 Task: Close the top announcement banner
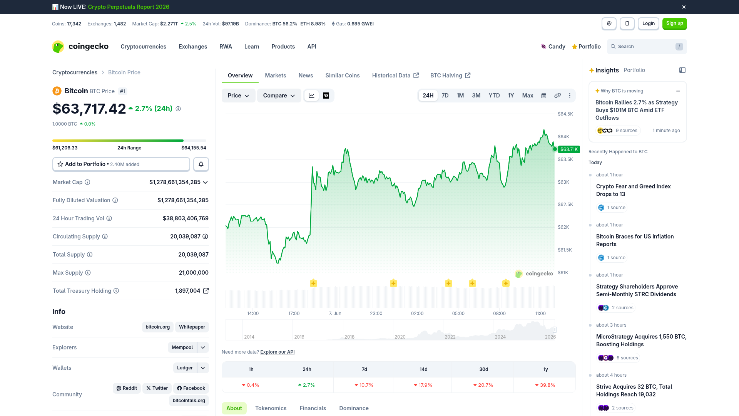pyautogui.click(x=684, y=7)
